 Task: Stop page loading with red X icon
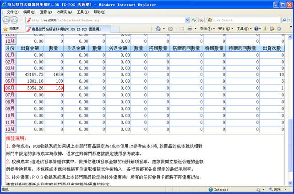click(201, 20)
